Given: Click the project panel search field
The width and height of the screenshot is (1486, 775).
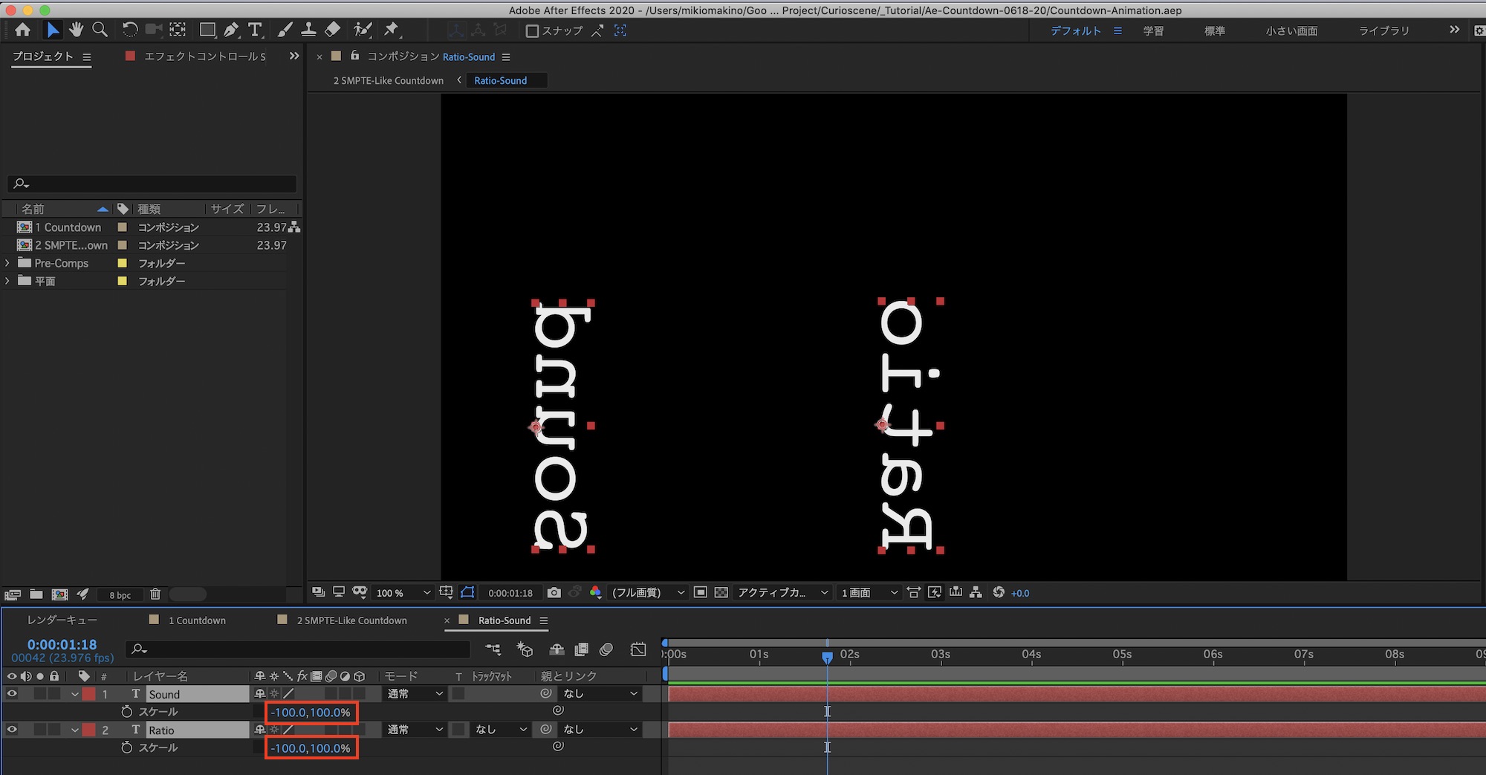Looking at the screenshot, I should [152, 184].
